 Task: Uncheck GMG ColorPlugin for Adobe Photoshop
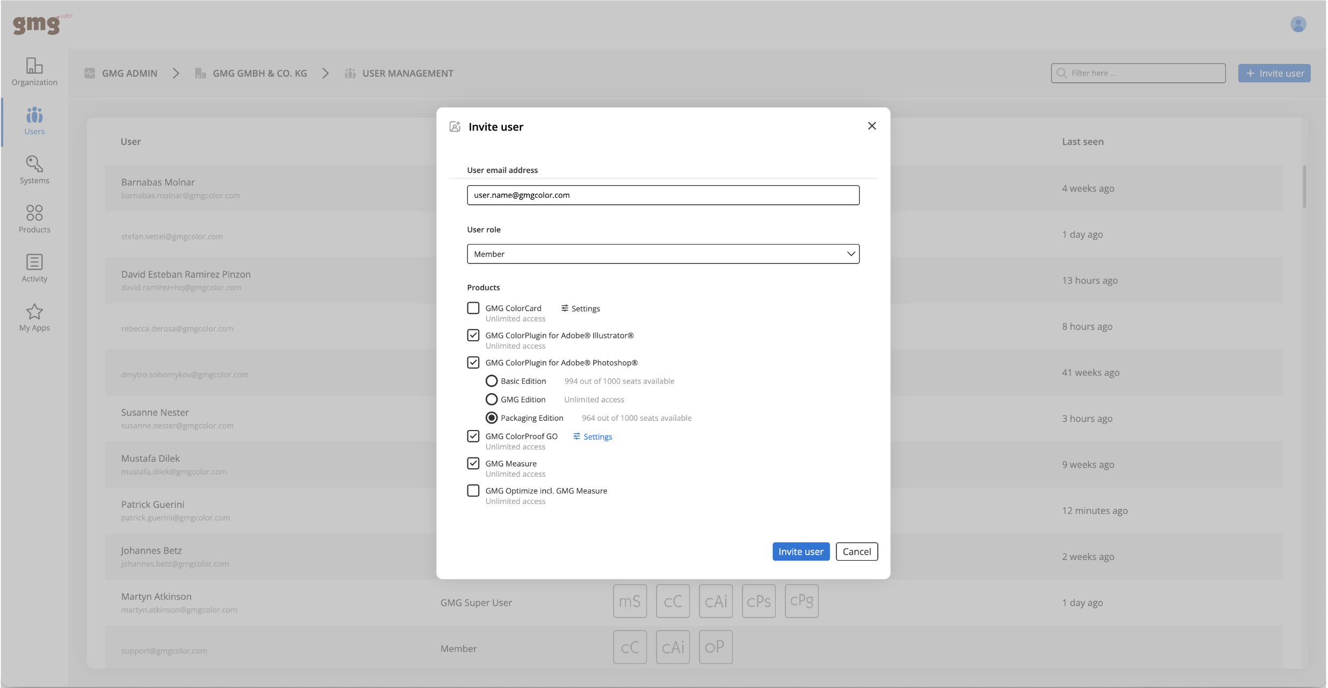point(473,363)
